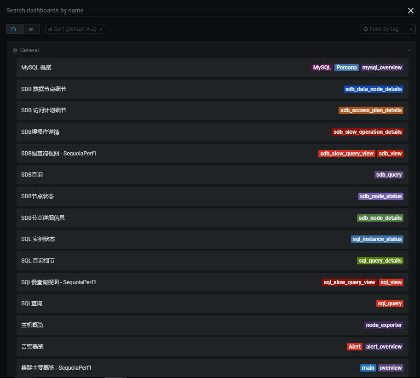The image size is (420, 378).
Task: Select the sdb_slow_query_view tag
Action: 346,154
